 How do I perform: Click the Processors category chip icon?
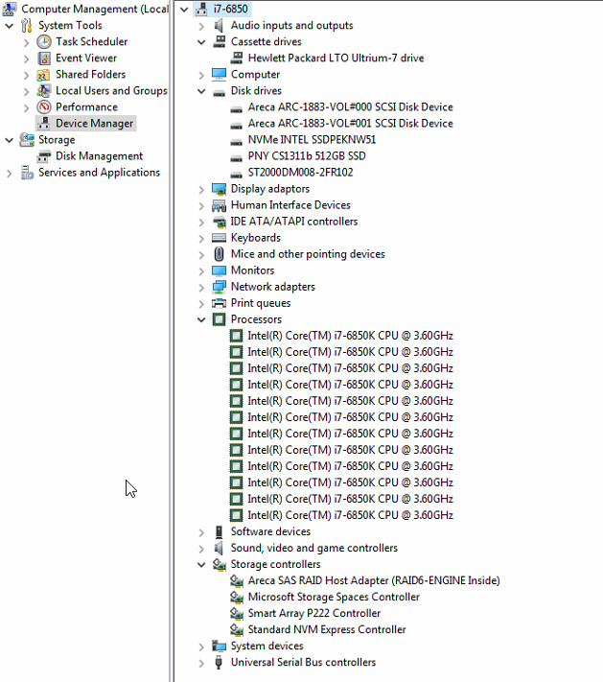[x=220, y=319]
